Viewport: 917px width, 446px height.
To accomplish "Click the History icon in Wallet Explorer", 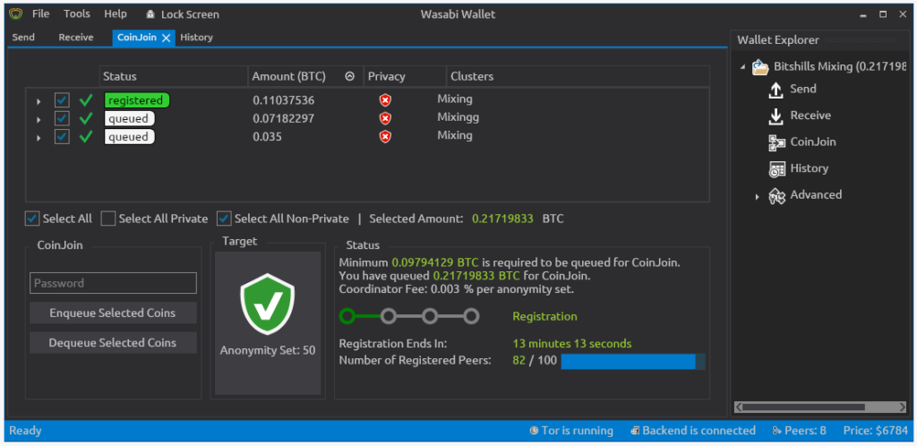I will point(776,168).
